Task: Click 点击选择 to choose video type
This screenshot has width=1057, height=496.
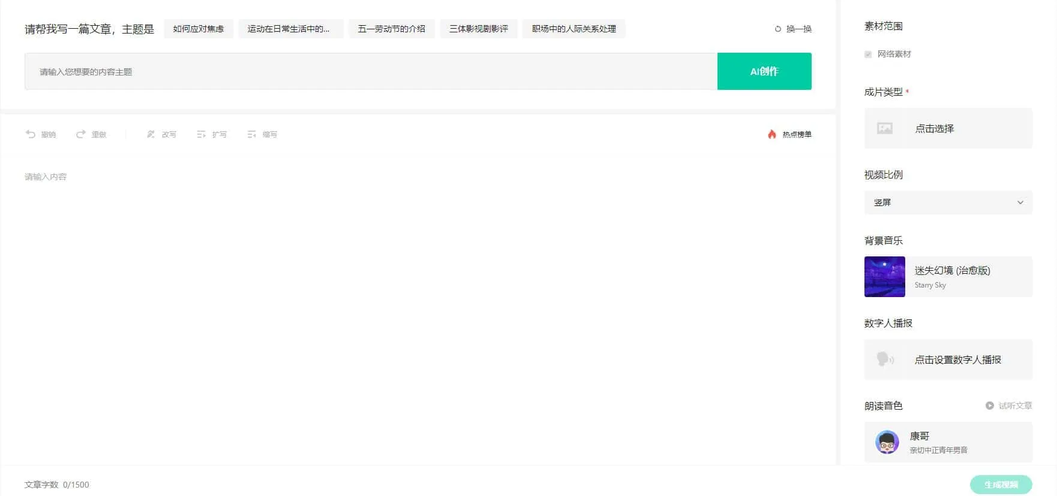Action: tap(948, 128)
